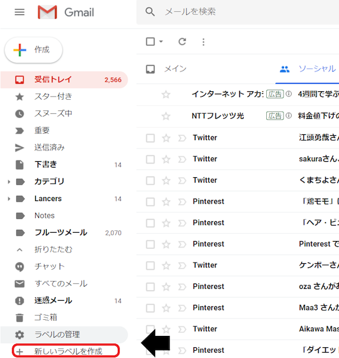
Task: Mark the ケンボー Twitter email as important
Action: [x=182, y=266]
